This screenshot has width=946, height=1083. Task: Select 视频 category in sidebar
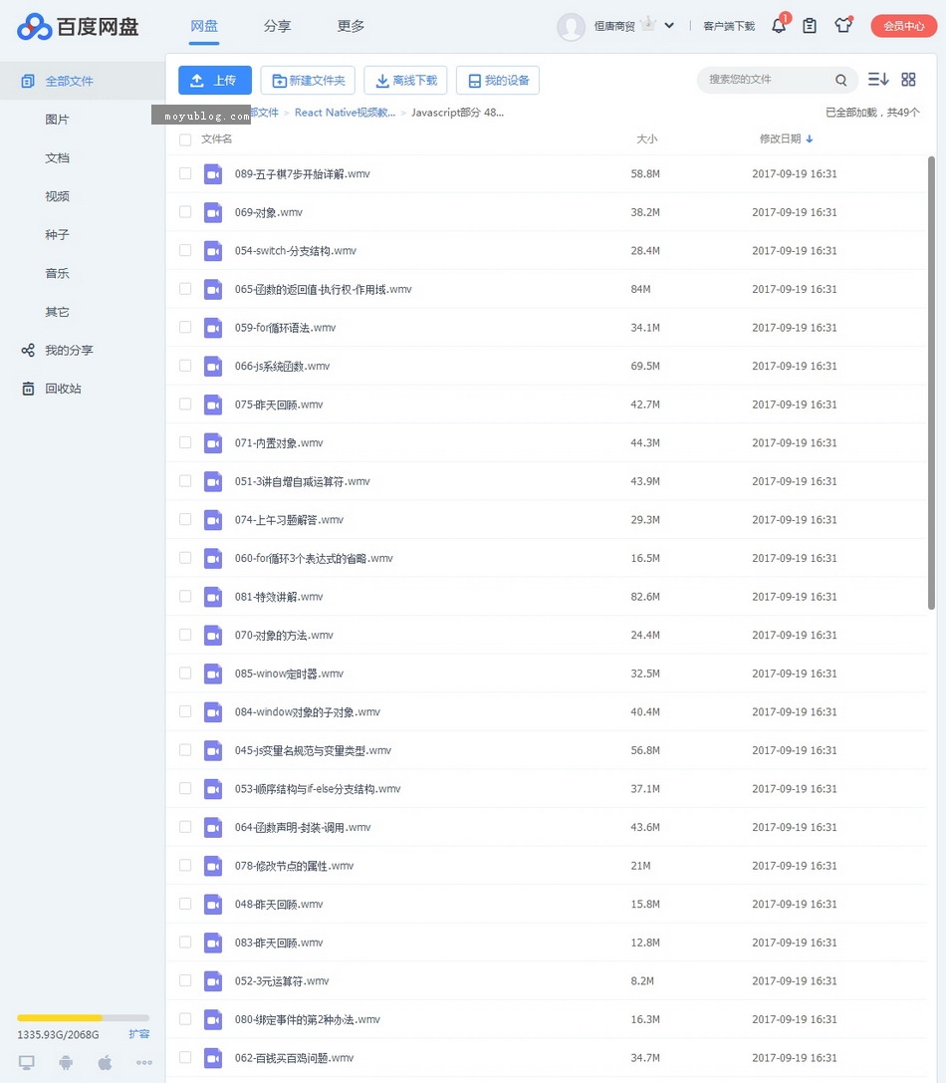(x=58, y=196)
